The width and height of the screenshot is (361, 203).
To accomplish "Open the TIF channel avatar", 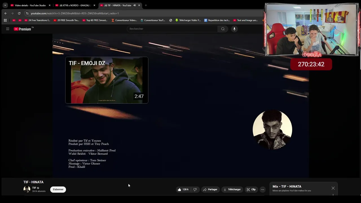I will point(27,189).
